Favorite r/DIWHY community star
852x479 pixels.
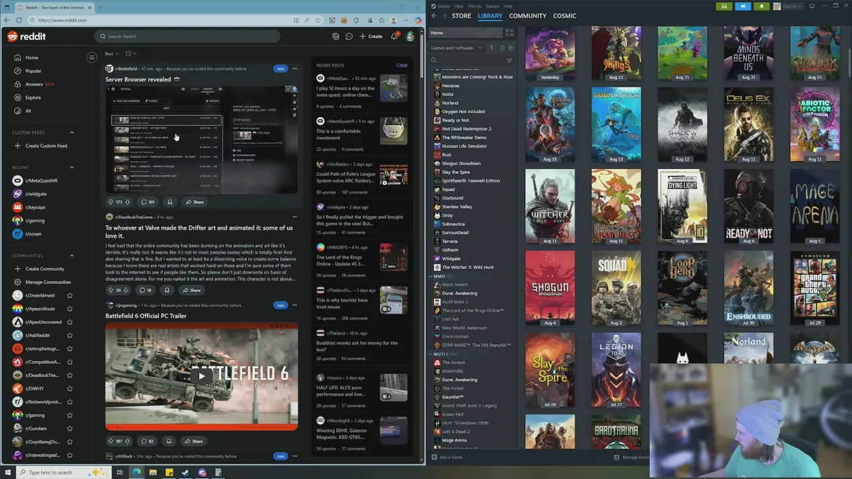click(x=70, y=389)
